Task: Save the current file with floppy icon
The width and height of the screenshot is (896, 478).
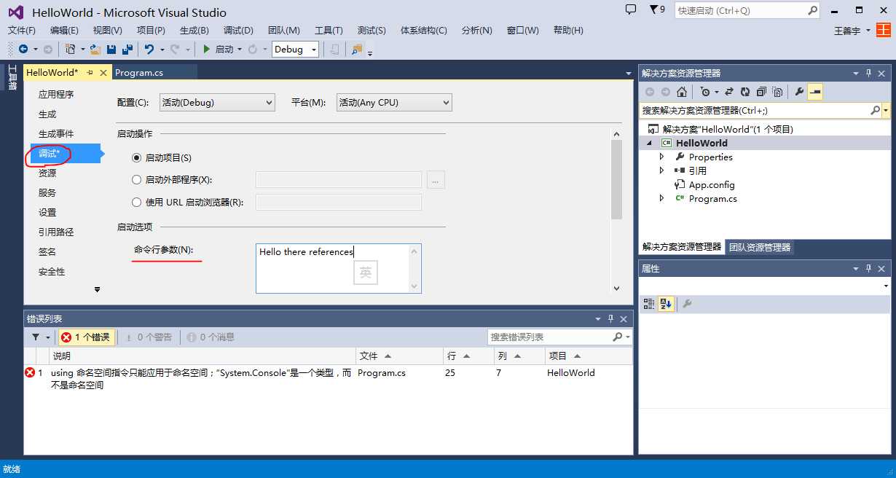Action: pyautogui.click(x=111, y=49)
